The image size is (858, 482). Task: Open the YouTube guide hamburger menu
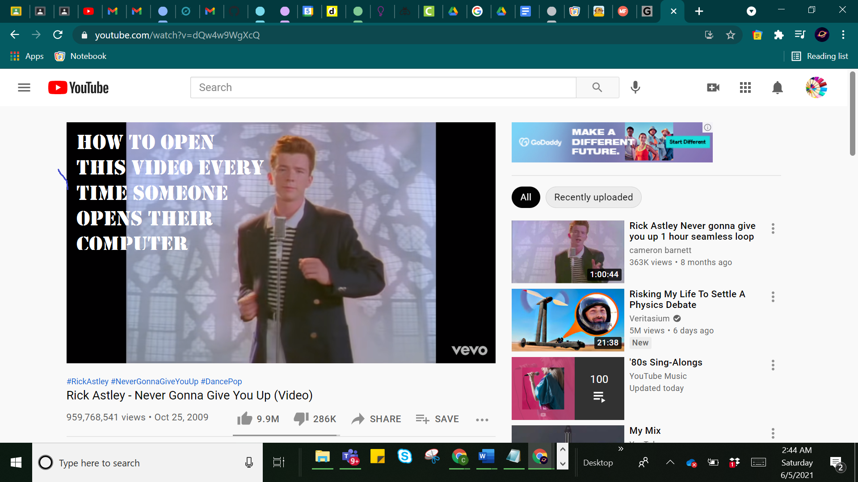point(24,87)
